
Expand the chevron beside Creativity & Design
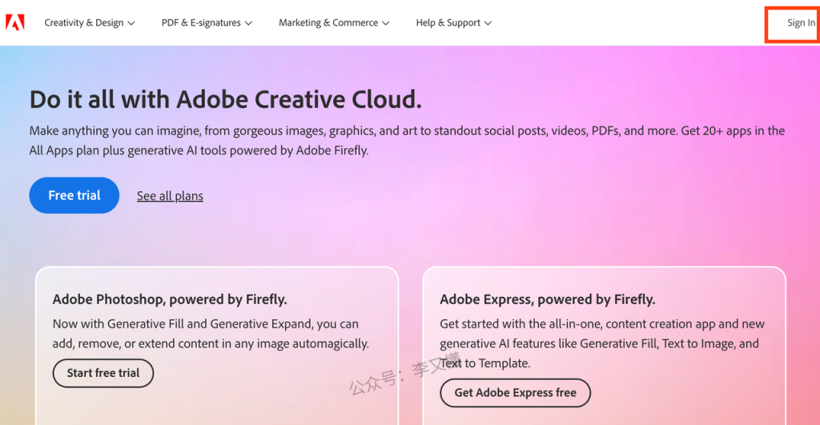(131, 23)
